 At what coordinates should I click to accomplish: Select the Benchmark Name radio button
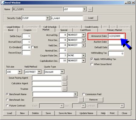(7, 94)
